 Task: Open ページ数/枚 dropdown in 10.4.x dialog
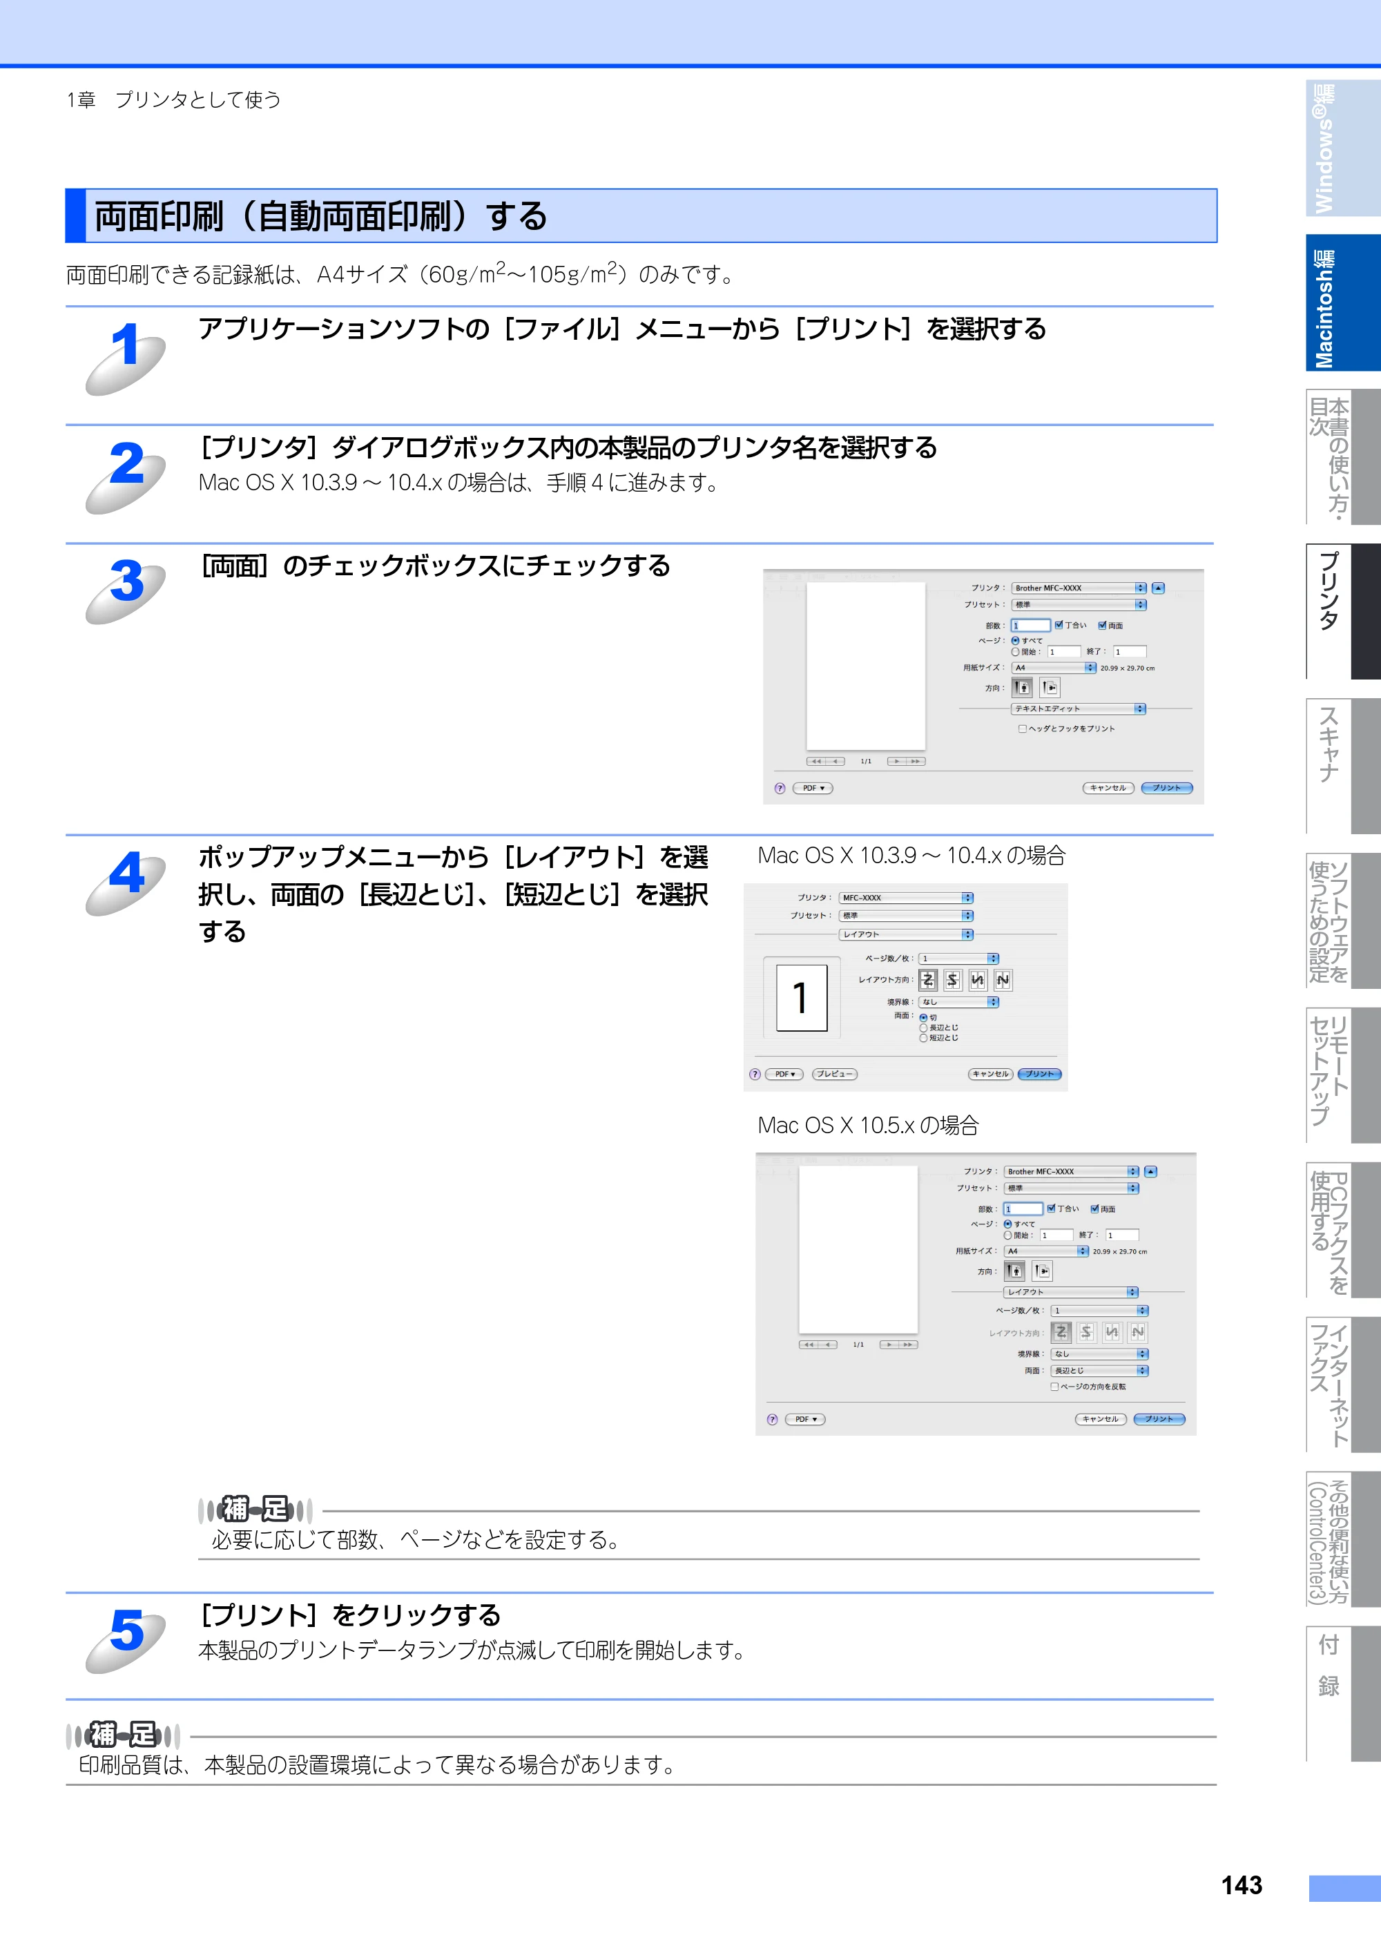pyautogui.click(x=958, y=959)
